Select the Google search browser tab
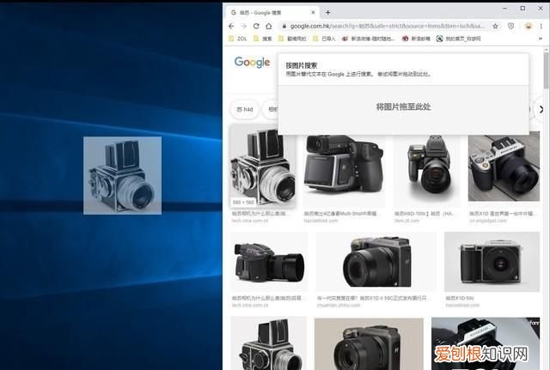550x370 pixels. click(x=272, y=13)
